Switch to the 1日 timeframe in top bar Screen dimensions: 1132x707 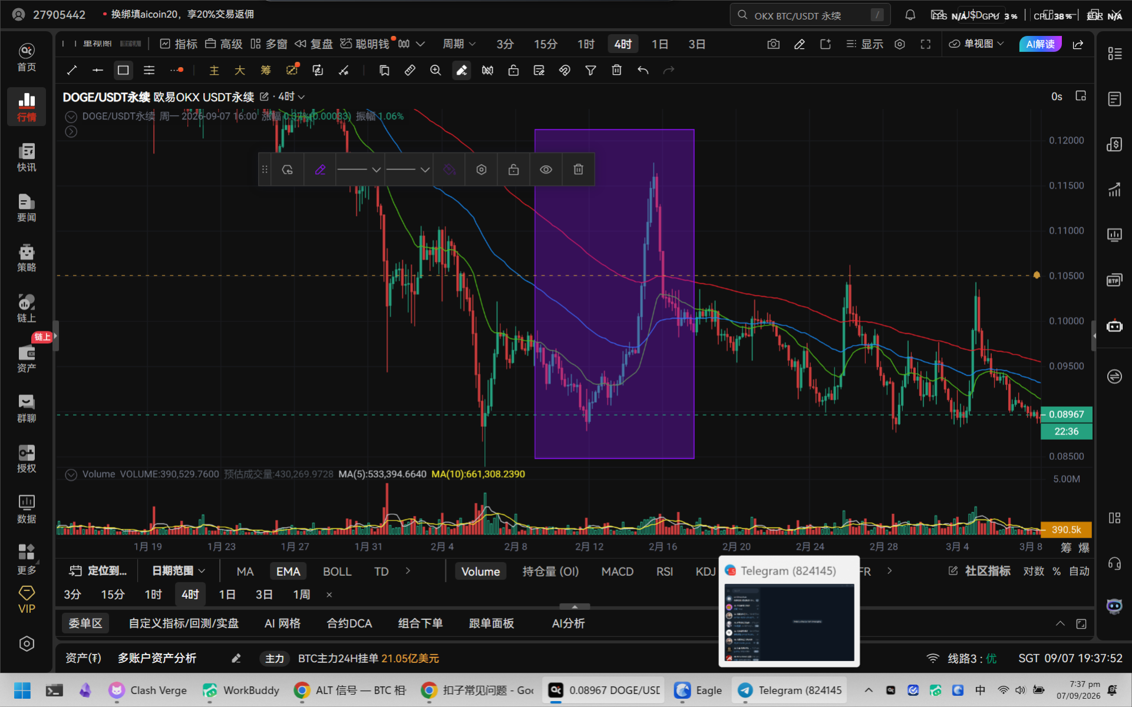[660, 44]
